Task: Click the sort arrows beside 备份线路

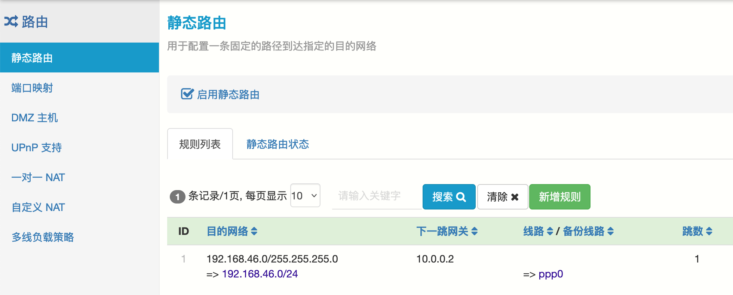Action: point(611,232)
